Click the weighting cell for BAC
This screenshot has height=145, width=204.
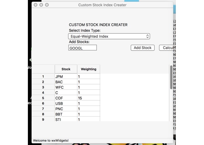[89, 82]
